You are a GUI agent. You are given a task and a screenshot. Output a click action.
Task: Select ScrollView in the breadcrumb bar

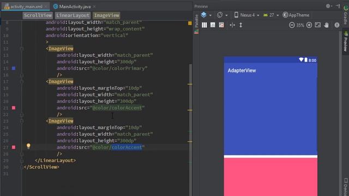(x=38, y=15)
